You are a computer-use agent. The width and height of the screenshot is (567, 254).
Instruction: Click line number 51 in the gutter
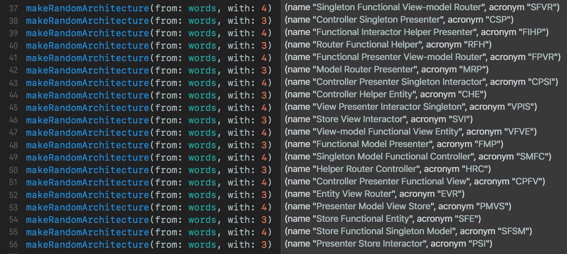tap(12, 183)
